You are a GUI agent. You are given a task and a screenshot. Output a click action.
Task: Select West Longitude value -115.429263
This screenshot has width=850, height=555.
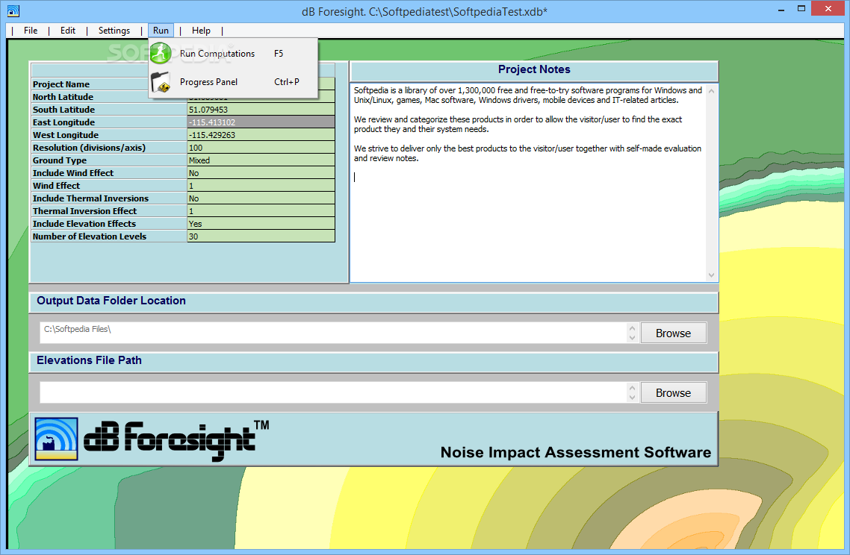pos(261,135)
